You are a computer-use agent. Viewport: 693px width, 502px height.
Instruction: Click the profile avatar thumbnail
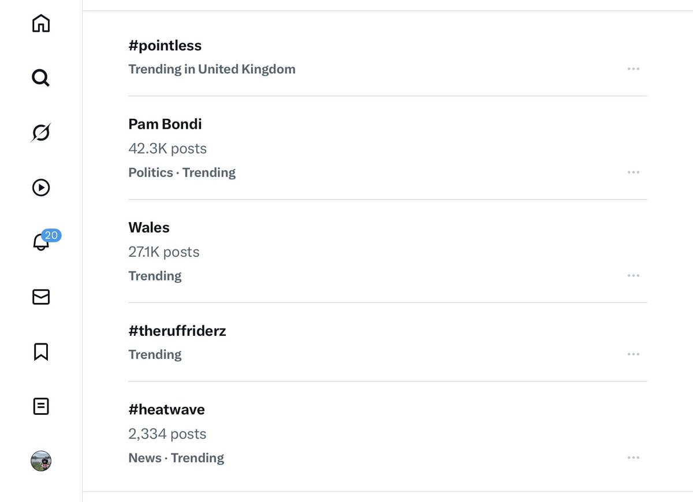(x=40, y=461)
